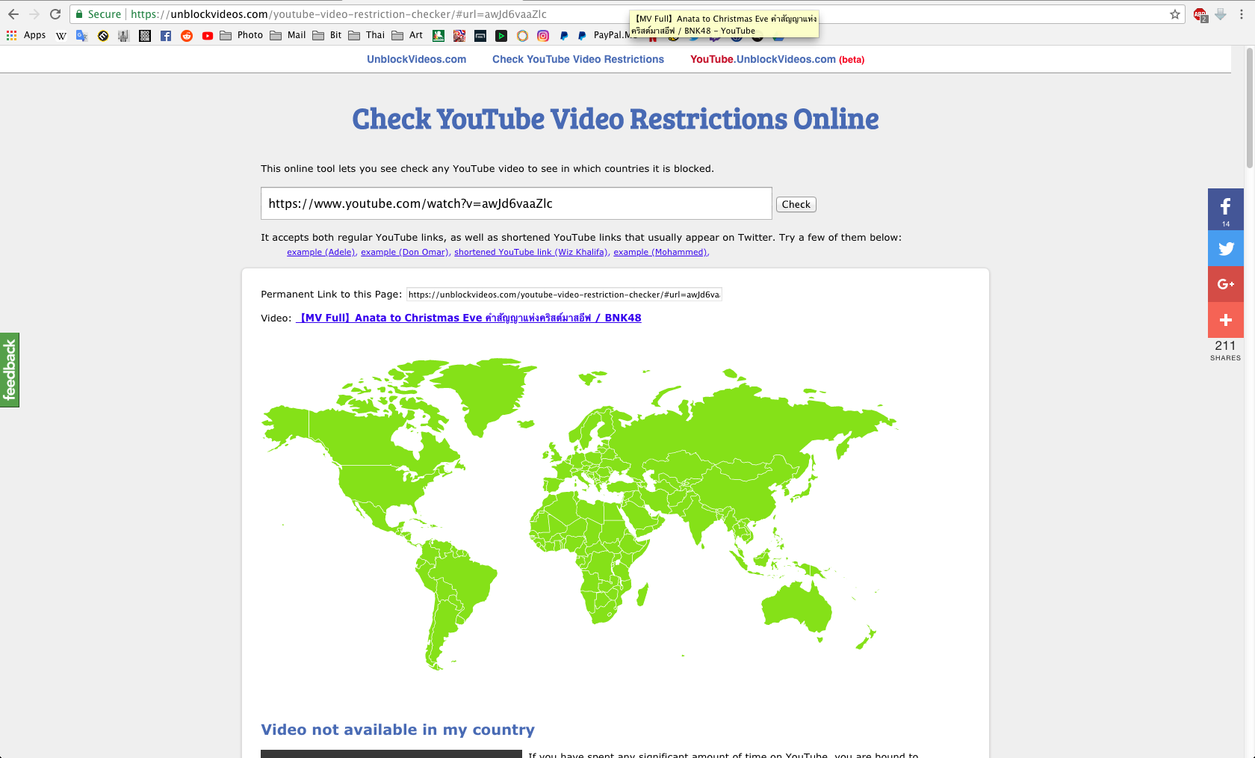Click the "Check YouTube Video Restrictions Online" heading
Screen dimensions: 1255x758
616,119
